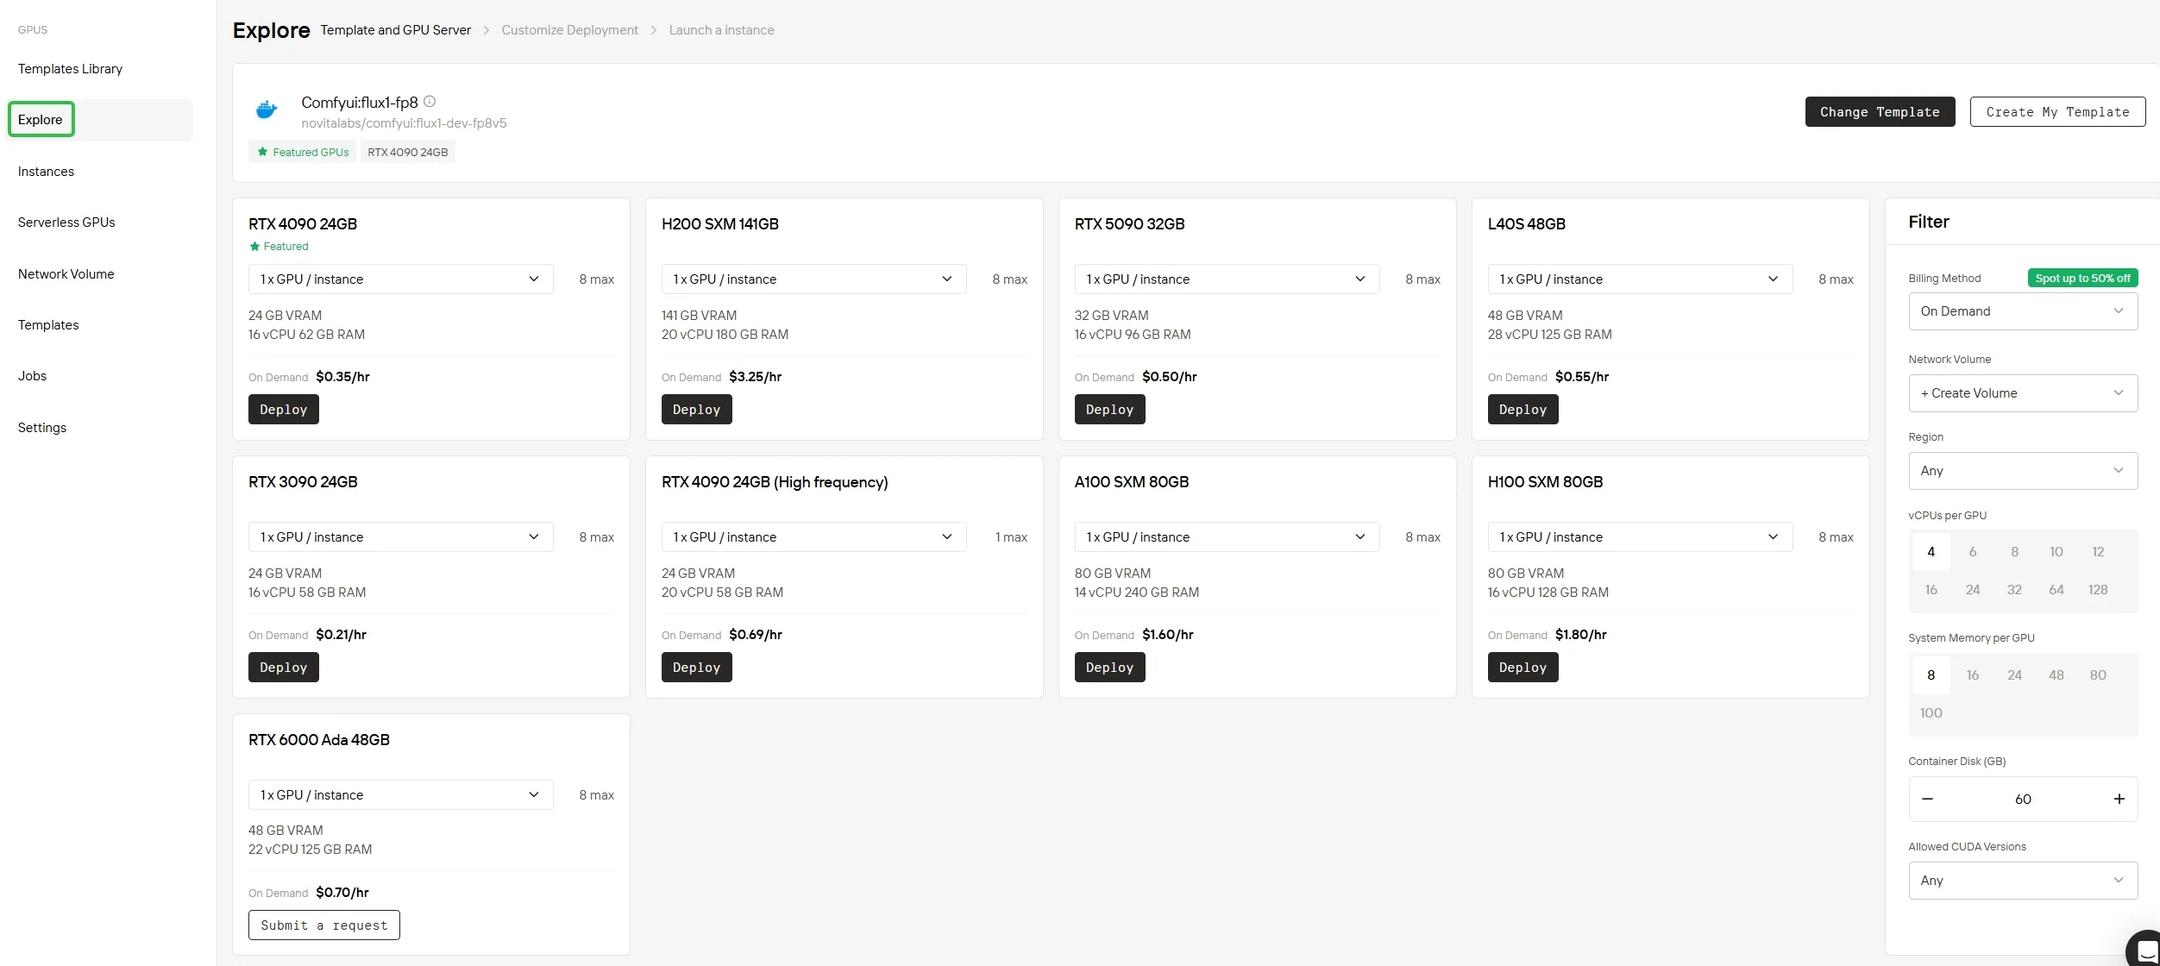
Task: Click the info icon next to Comfyui:flux1-fp8
Action: 430,102
